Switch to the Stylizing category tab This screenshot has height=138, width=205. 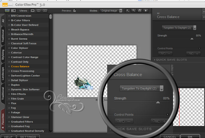pyautogui.click(x=3, y=55)
